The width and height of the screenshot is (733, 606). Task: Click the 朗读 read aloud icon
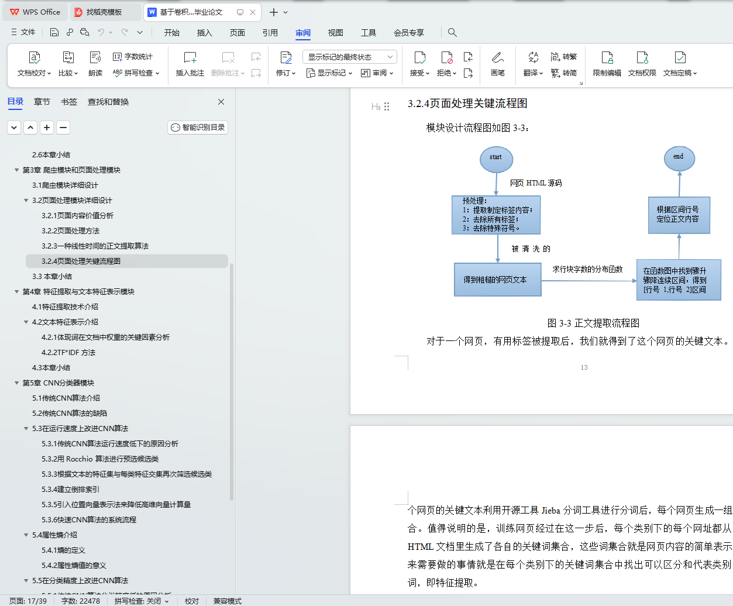point(95,57)
